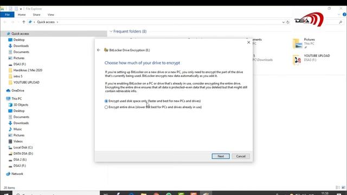Open quick access toolbar customize dropdown
This screenshot has width=347, height=195.
[x=21, y=9]
